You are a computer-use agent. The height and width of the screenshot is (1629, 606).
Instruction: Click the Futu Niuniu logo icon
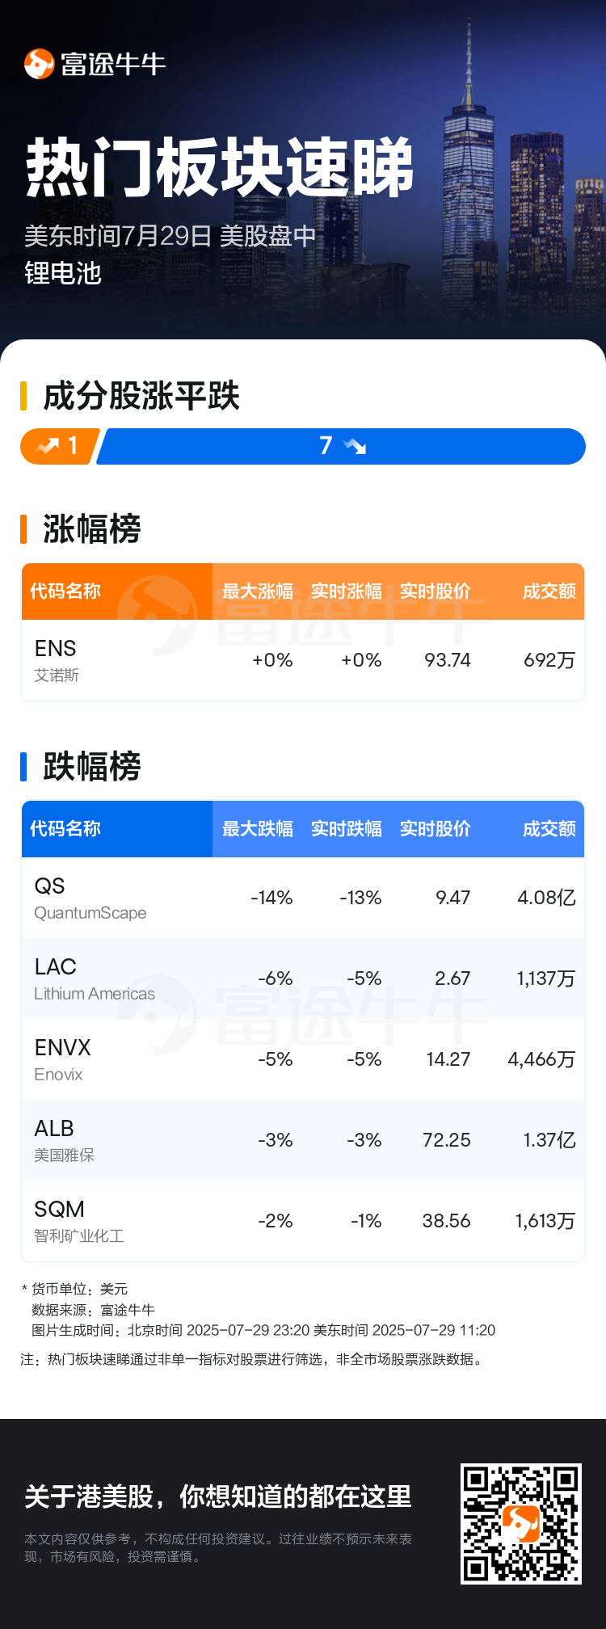tap(39, 64)
